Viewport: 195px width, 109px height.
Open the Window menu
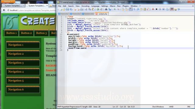(134, 6)
